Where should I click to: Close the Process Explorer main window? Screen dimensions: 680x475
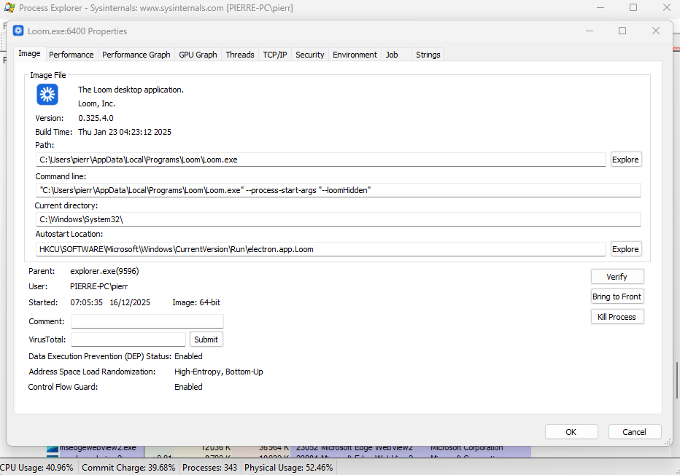pyautogui.click(x=667, y=7)
